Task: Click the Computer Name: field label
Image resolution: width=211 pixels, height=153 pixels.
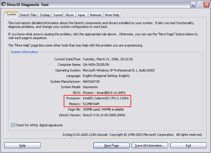Action: (69, 65)
